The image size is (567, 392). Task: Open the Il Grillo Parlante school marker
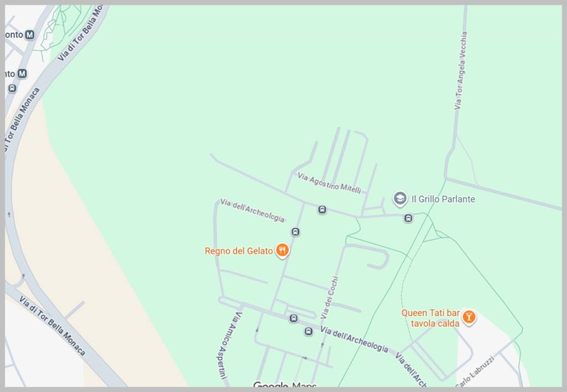400,199
